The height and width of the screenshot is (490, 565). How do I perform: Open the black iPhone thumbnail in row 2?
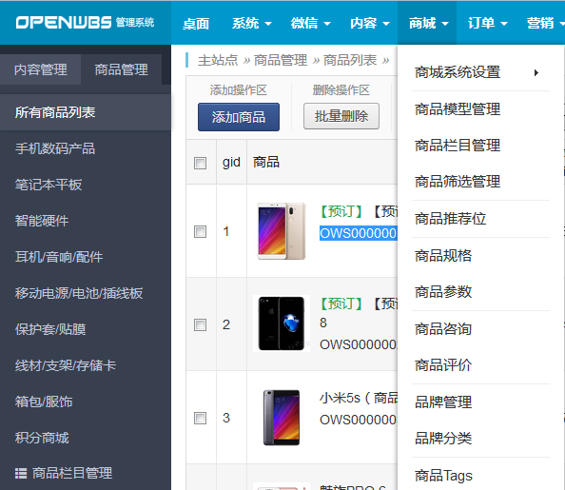pos(282,323)
